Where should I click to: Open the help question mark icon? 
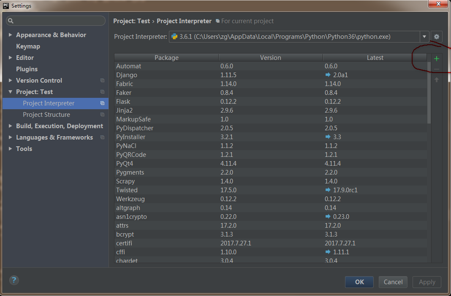click(14, 280)
